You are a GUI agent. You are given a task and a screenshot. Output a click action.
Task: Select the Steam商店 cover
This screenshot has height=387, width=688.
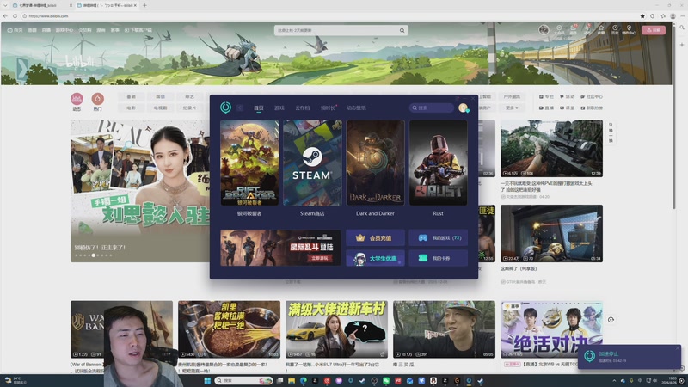pos(312,163)
